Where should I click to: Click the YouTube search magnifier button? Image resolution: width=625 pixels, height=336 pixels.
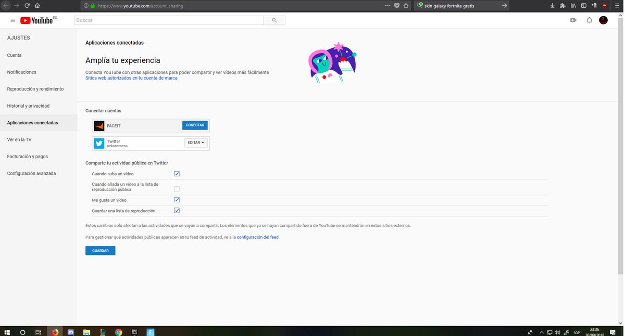click(x=274, y=20)
